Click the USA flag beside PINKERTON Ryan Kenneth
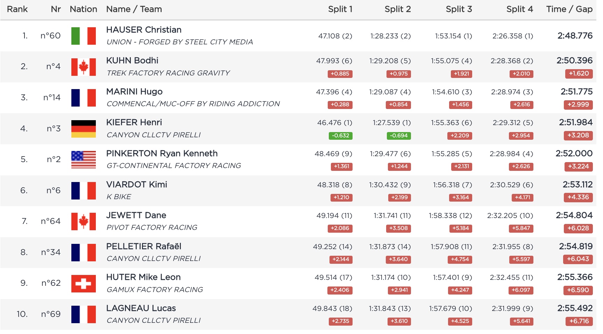This screenshot has width=603, height=334. click(x=83, y=160)
